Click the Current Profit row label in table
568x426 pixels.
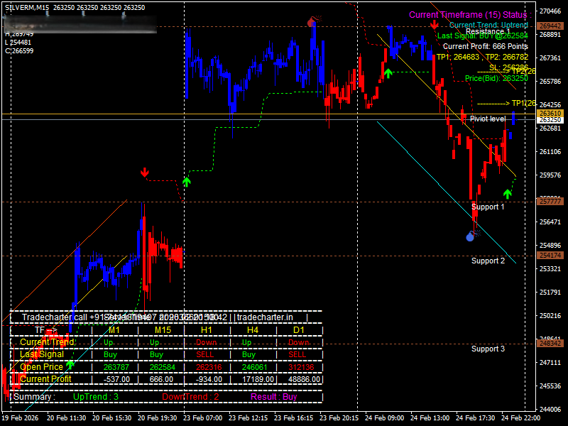click(45, 379)
